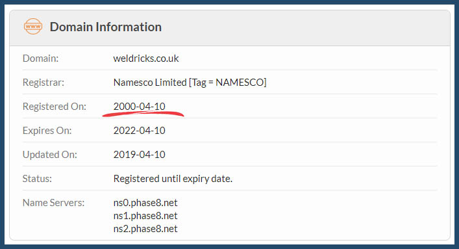459x249 pixels.
Task: Click the Domain Information heading
Action: click(x=106, y=27)
